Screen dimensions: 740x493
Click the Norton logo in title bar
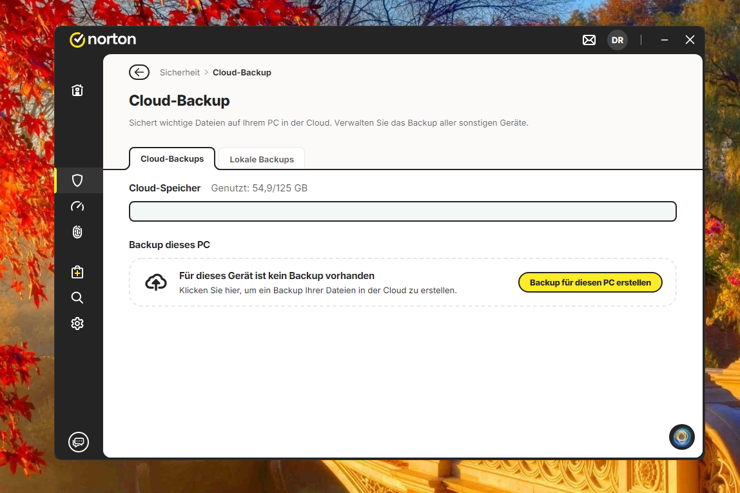[x=103, y=40]
